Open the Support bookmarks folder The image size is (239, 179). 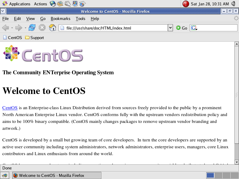click(x=34, y=38)
